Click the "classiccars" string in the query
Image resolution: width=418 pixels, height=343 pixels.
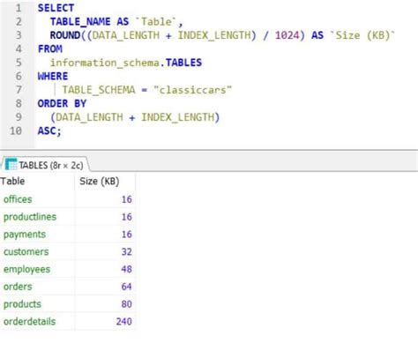tap(192, 90)
